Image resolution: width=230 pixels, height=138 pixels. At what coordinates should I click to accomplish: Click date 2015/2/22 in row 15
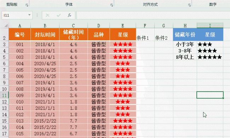[45, 121]
